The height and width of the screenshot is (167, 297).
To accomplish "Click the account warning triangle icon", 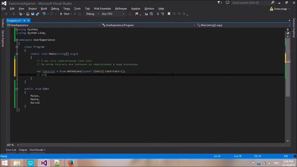I will click(x=271, y=9).
